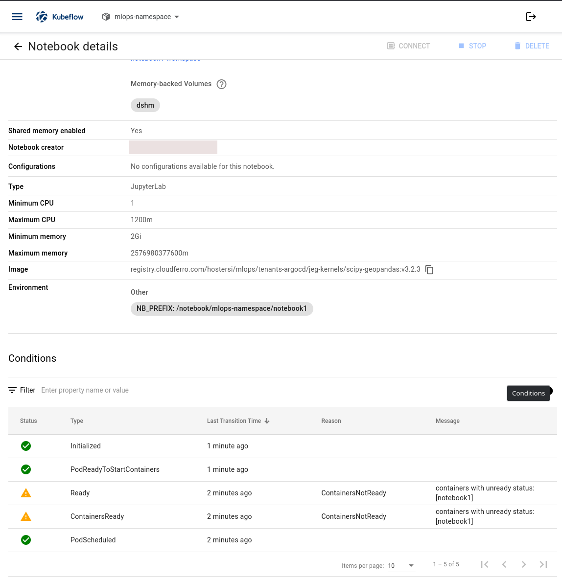Go back using the arrow icon

[18, 47]
